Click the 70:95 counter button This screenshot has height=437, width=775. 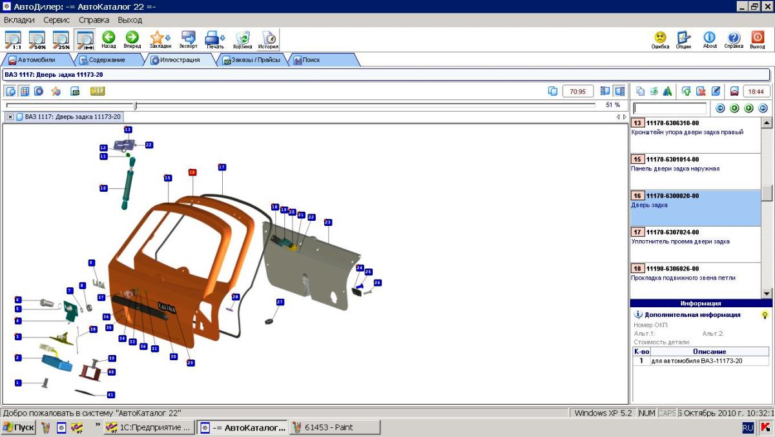(578, 91)
